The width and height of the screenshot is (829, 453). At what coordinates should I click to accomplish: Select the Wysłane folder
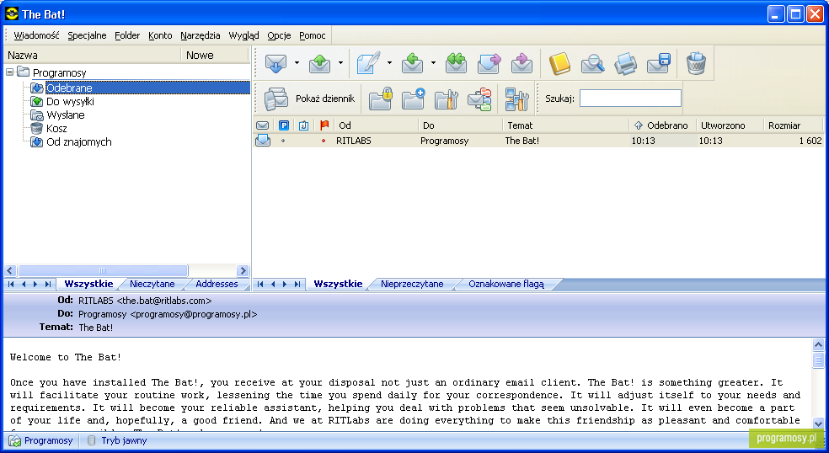pyautogui.click(x=65, y=115)
